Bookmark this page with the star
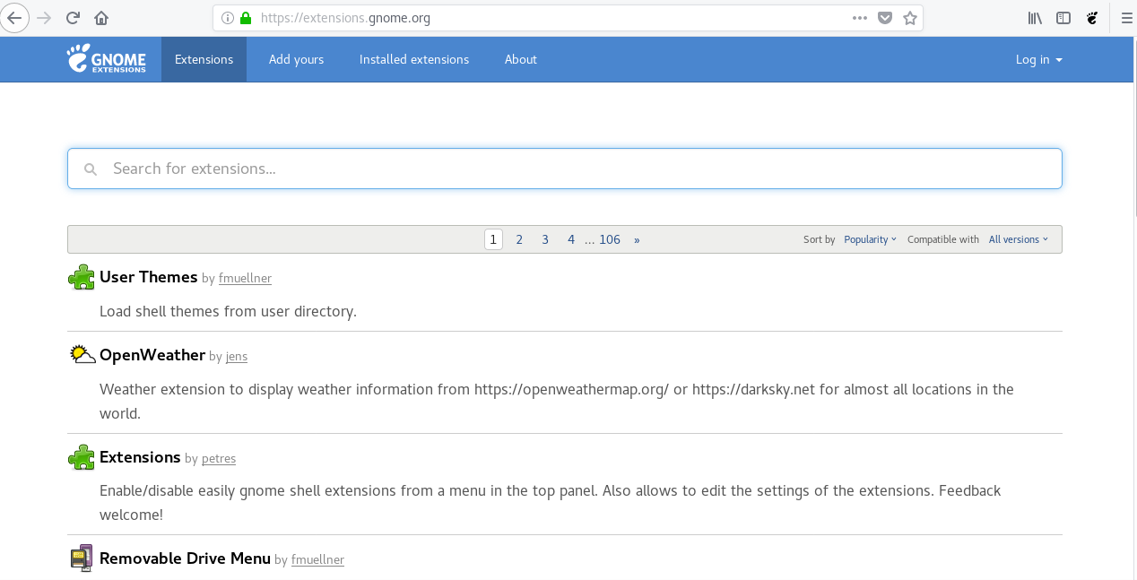This screenshot has width=1137, height=580. pos(910,18)
